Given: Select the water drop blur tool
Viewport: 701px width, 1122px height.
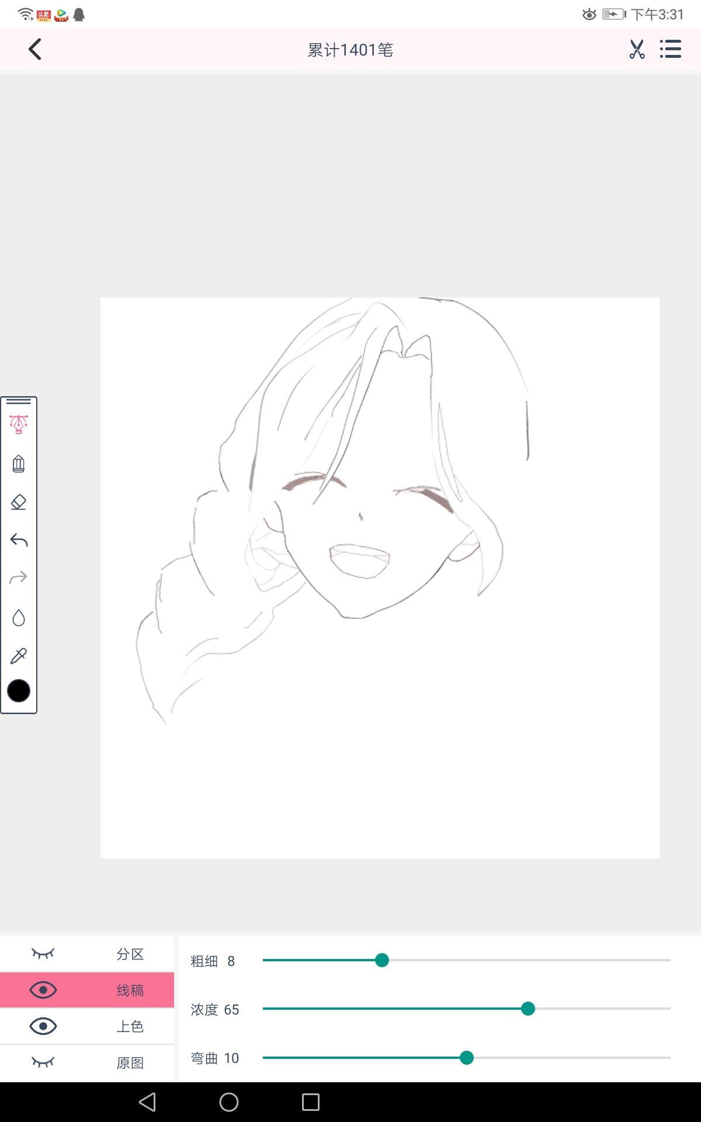Looking at the screenshot, I should click(x=19, y=618).
